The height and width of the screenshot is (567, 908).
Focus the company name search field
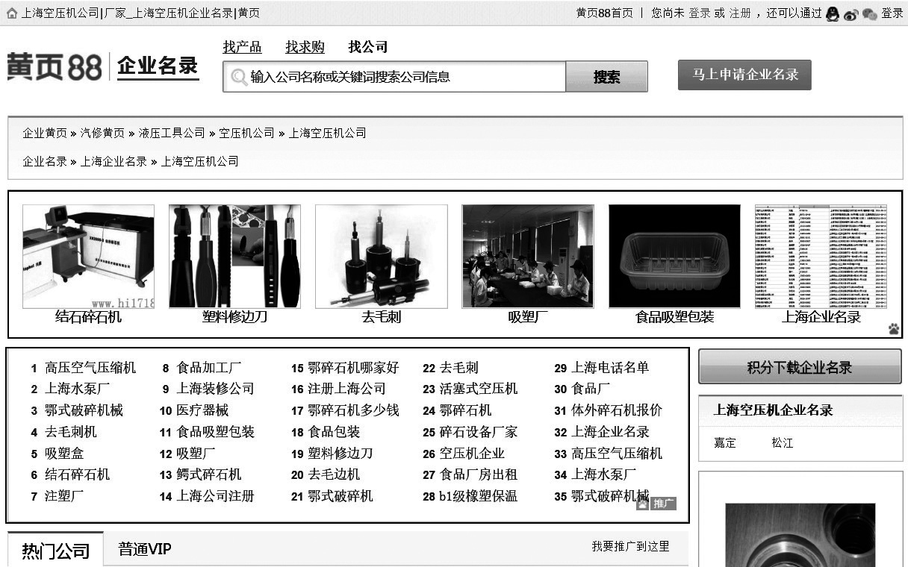tap(403, 77)
